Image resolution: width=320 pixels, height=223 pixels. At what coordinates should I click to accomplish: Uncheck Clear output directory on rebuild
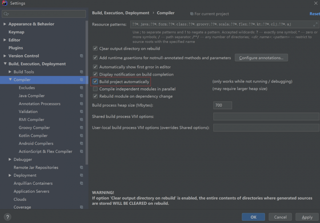tap(95, 49)
